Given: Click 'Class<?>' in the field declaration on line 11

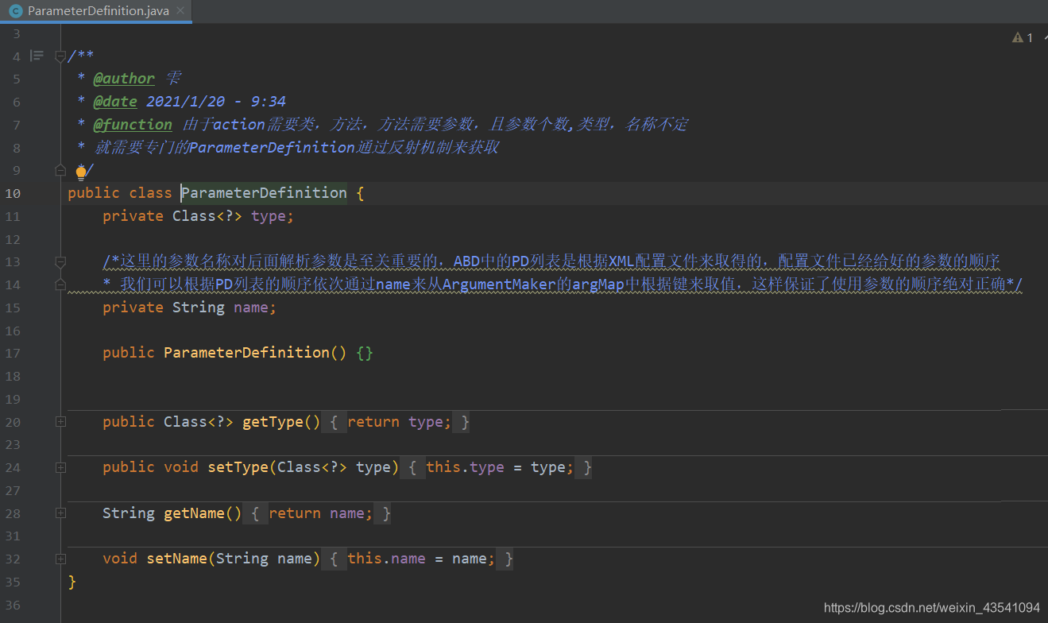Looking at the screenshot, I should [207, 215].
